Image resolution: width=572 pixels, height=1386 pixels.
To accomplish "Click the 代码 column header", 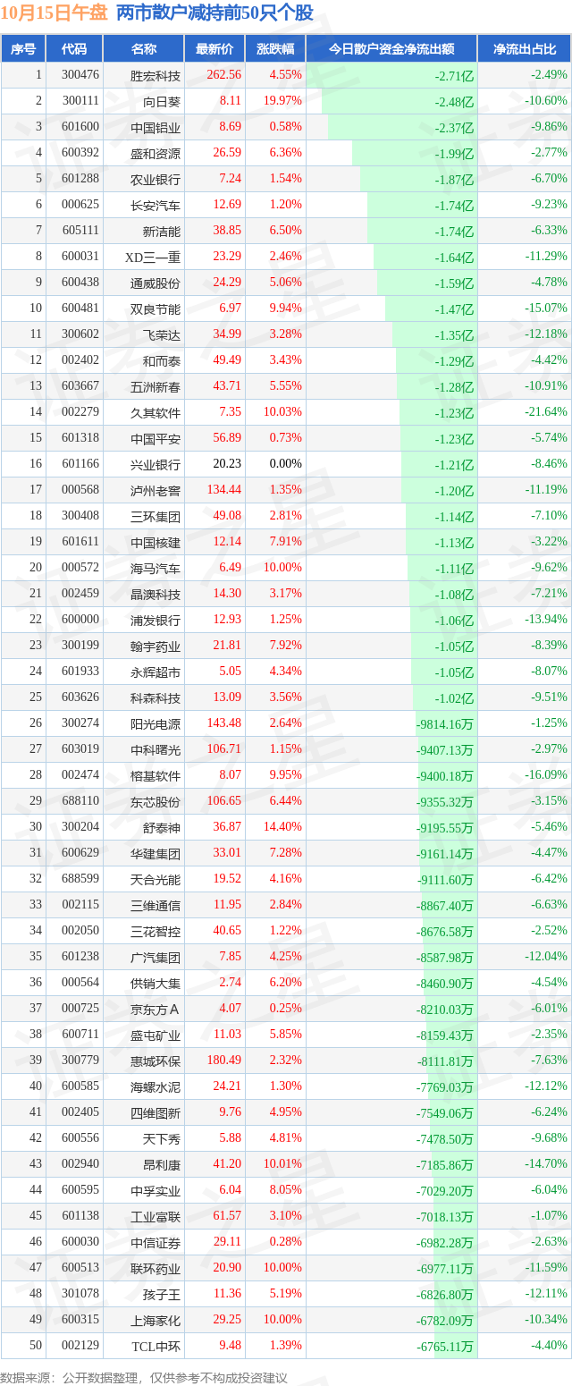I will (74, 49).
